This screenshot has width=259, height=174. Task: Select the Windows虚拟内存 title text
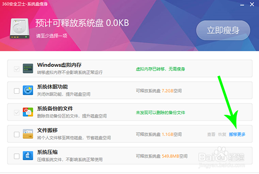[x=59, y=65]
